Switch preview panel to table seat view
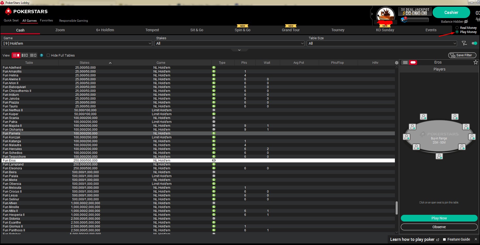 click(413, 62)
